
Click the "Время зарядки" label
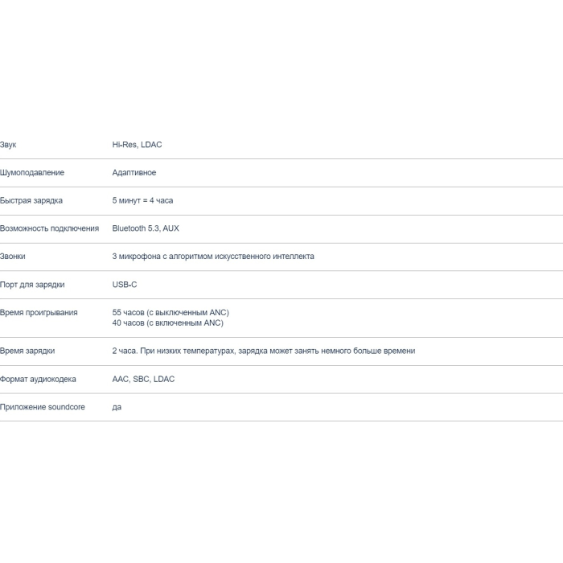click(x=27, y=351)
